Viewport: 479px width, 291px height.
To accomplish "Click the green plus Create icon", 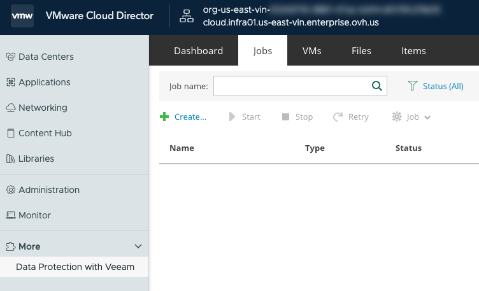I will pyautogui.click(x=164, y=117).
